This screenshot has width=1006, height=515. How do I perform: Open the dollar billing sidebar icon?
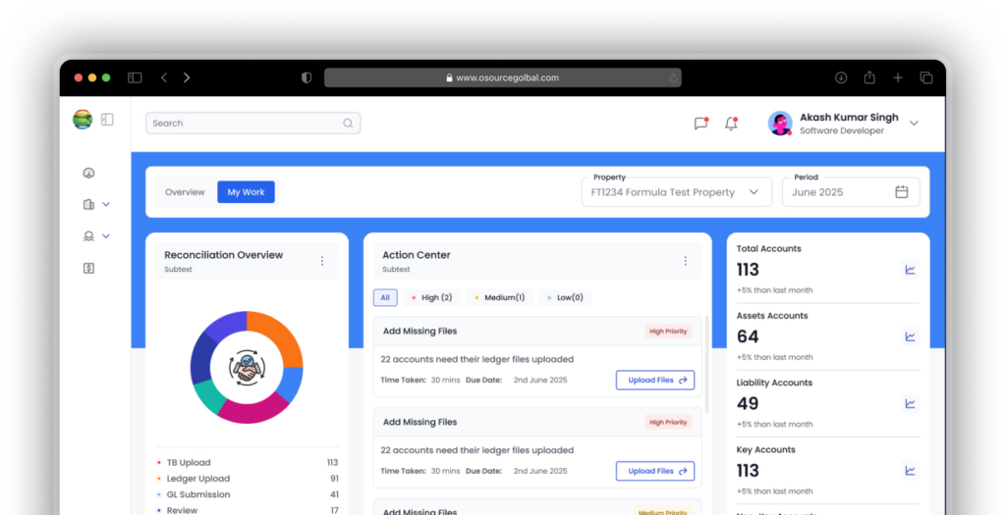(x=88, y=268)
